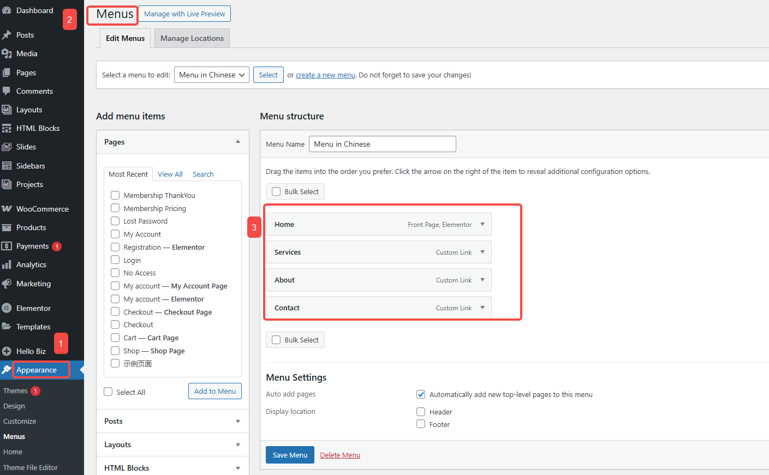Open the Analytics sidebar icon
Viewport: 769px width, 475px height.
tap(8, 264)
